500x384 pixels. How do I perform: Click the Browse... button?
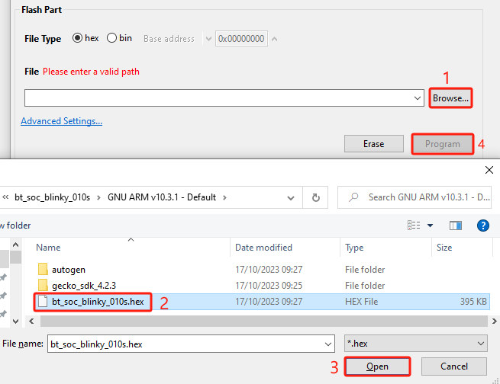450,98
